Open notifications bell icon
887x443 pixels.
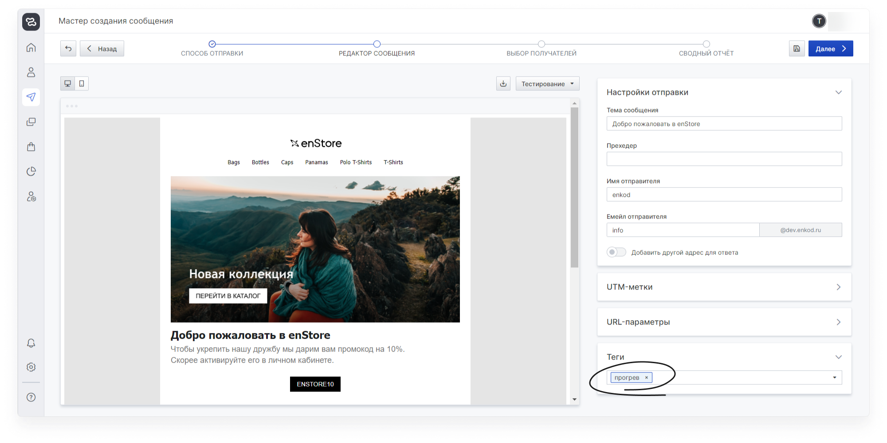click(31, 343)
